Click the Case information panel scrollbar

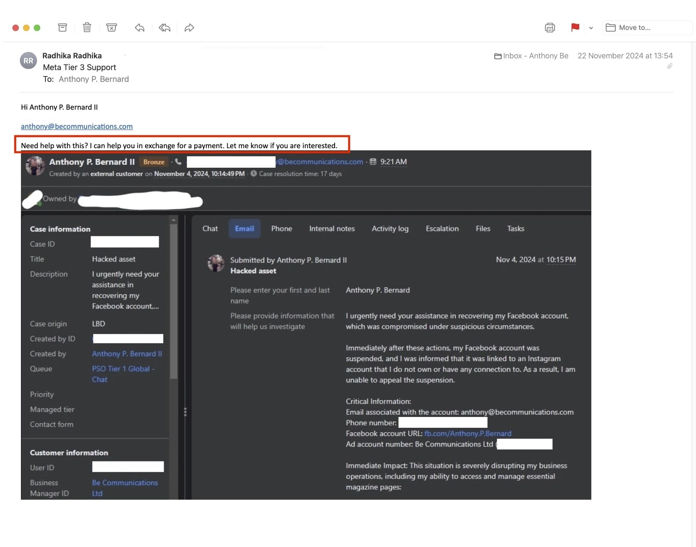[174, 301]
